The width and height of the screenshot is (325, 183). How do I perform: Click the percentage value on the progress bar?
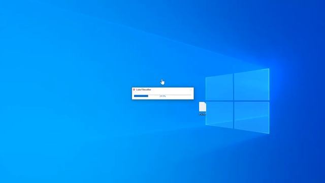(162, 96)
